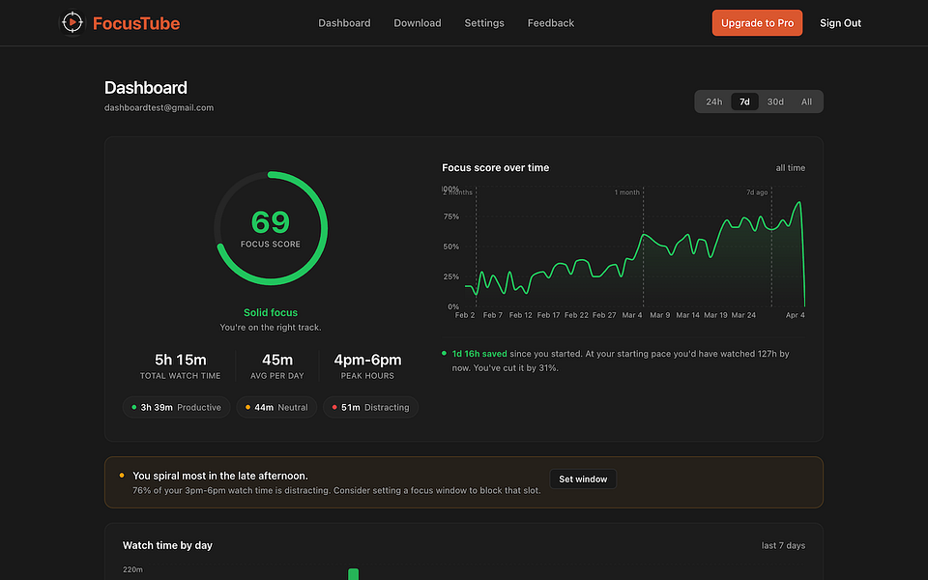Image resolution: width=928 pixels, height=580 pixels.
Task: Click the FocusTube crosshair logo icon
Action: coord(72,23)
